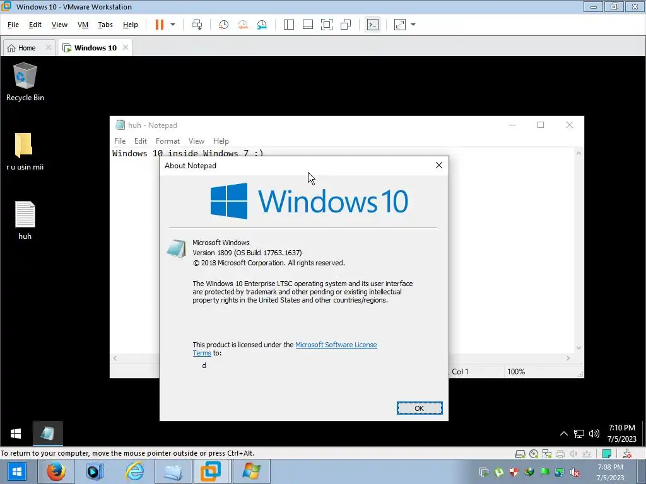Screen dimensions: 646x484
Task: Open Notepad's Help menu
Action: pos(221,141)
